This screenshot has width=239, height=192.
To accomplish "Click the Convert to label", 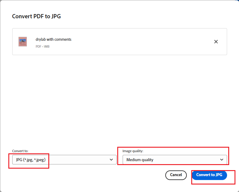I will [x=20, y=151].
